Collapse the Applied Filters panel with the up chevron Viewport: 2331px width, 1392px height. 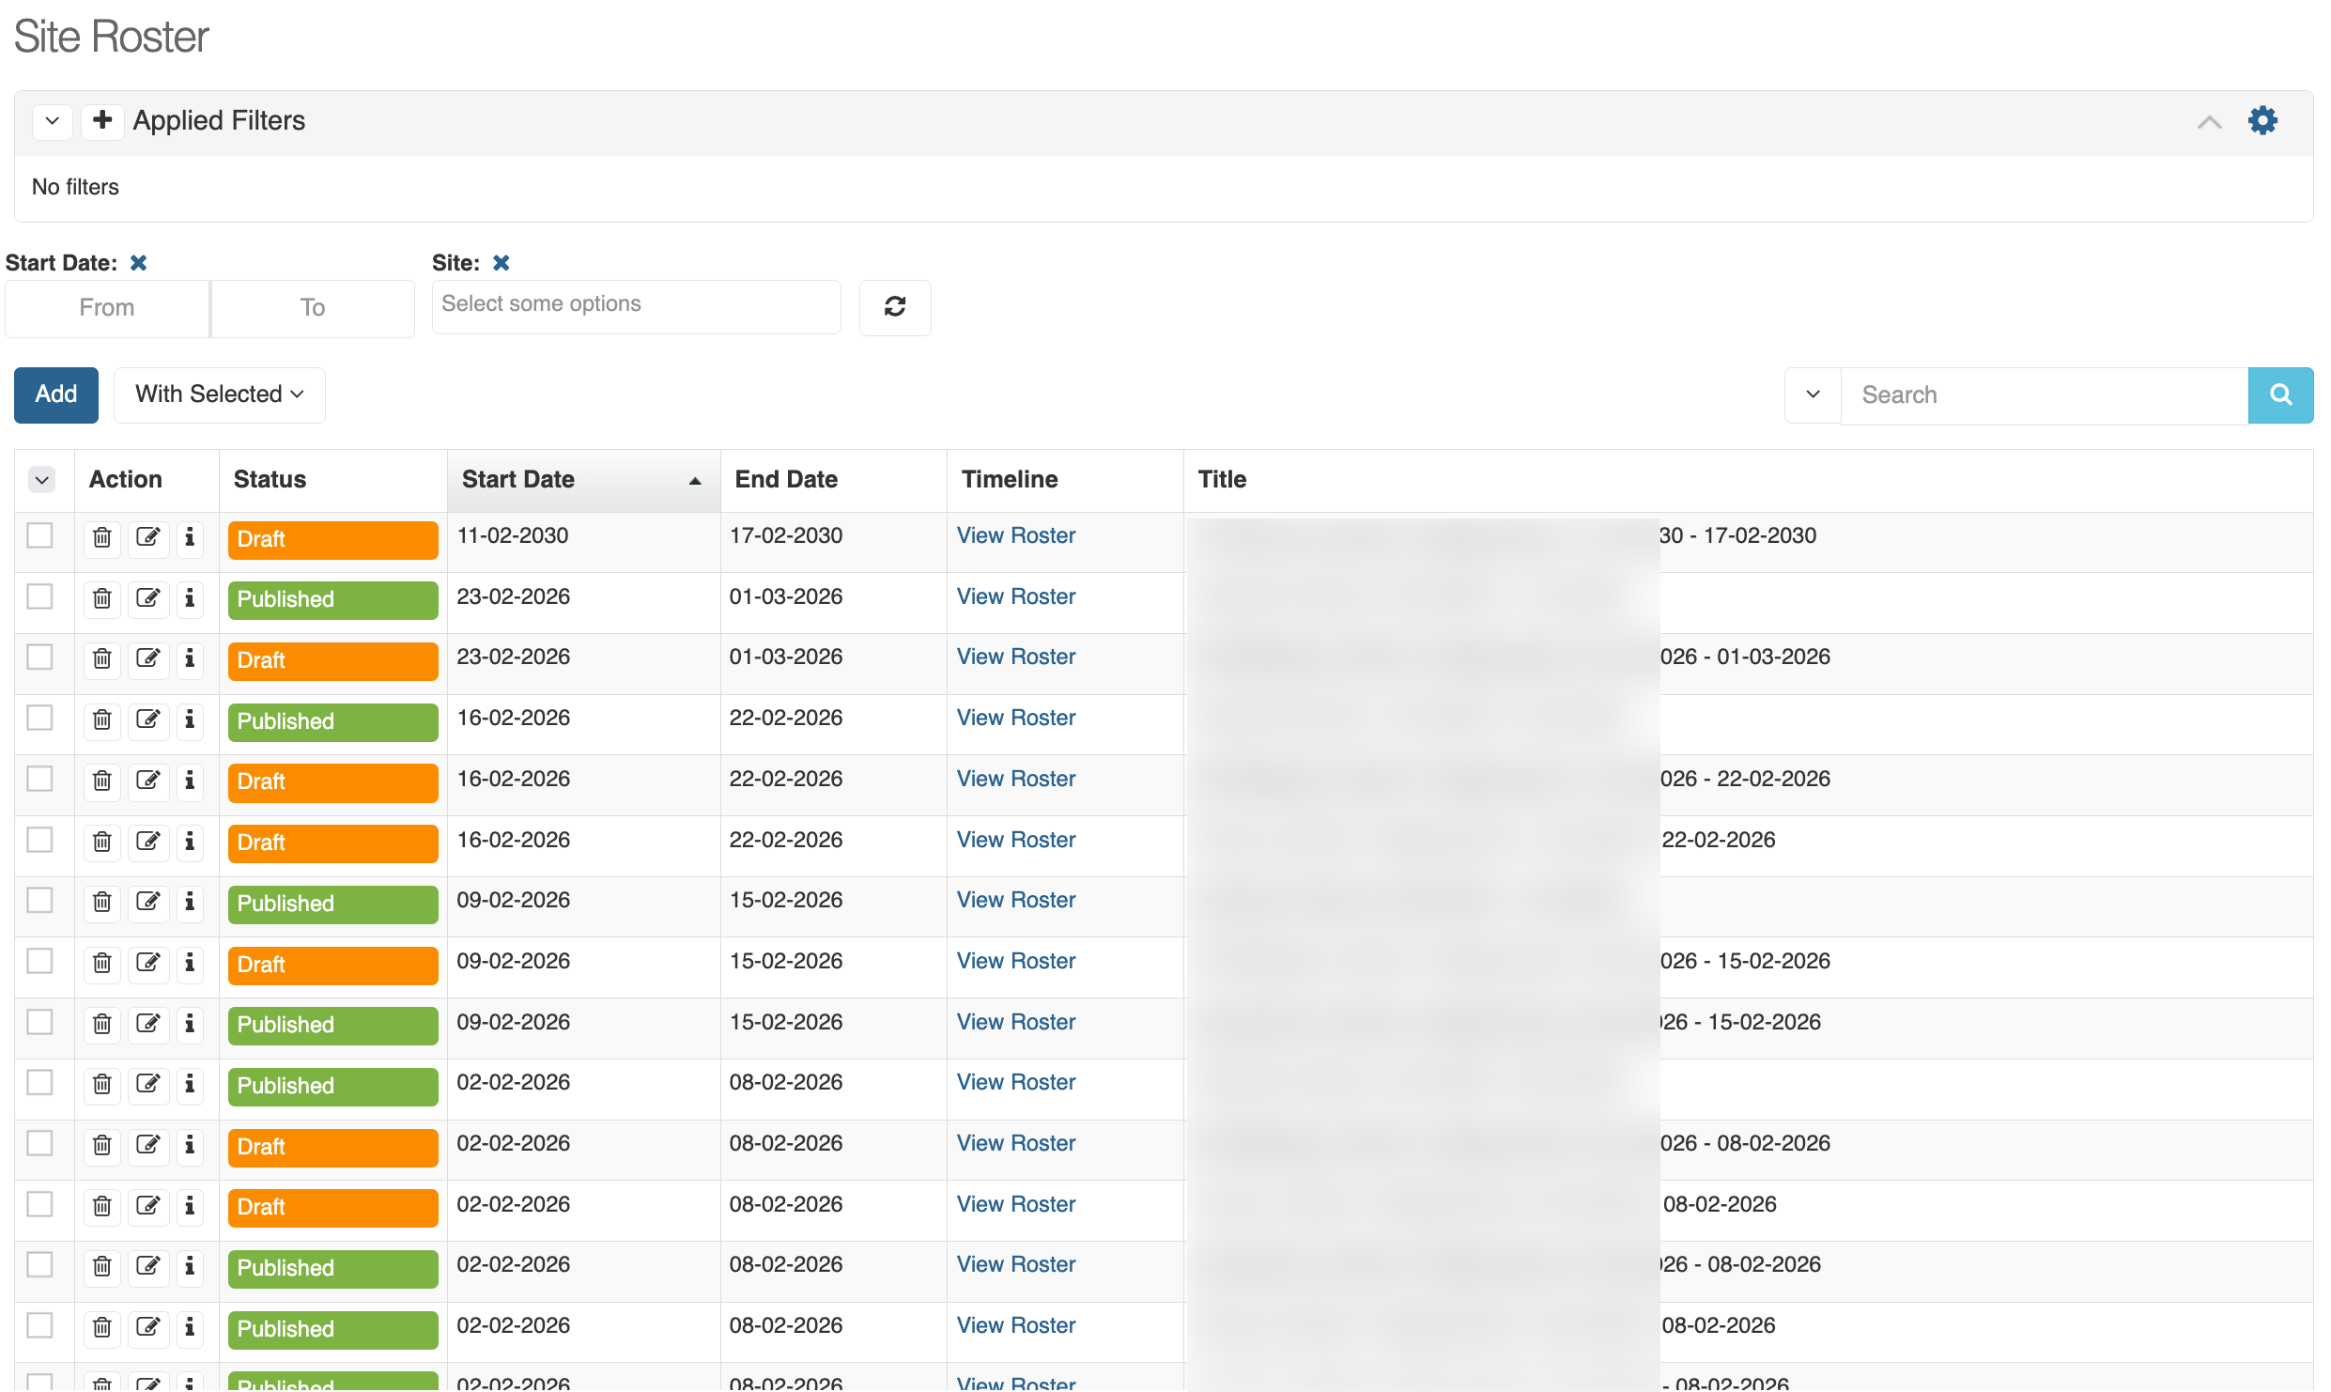pyautogui.click(x=2209, y=121)
